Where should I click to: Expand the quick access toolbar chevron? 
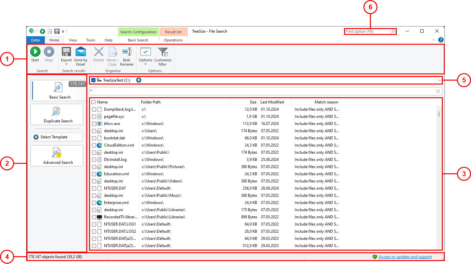pyautogui.click(x=63, y=31)
